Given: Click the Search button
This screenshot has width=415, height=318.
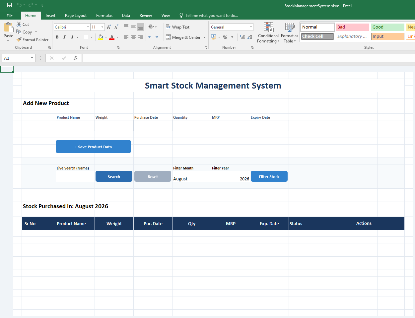Looking at the screenshot, I should [x=114, y=176].
